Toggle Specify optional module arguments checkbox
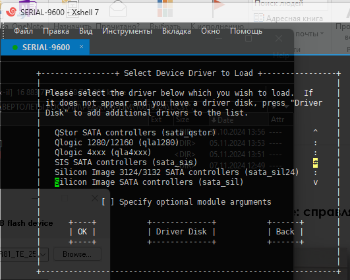The height and width of the screenshot is (280, 350). point(107,202)
